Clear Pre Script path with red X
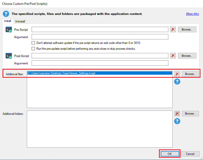Image resolution: width=203 pixels, height=160 pixels. click(173, 30)
